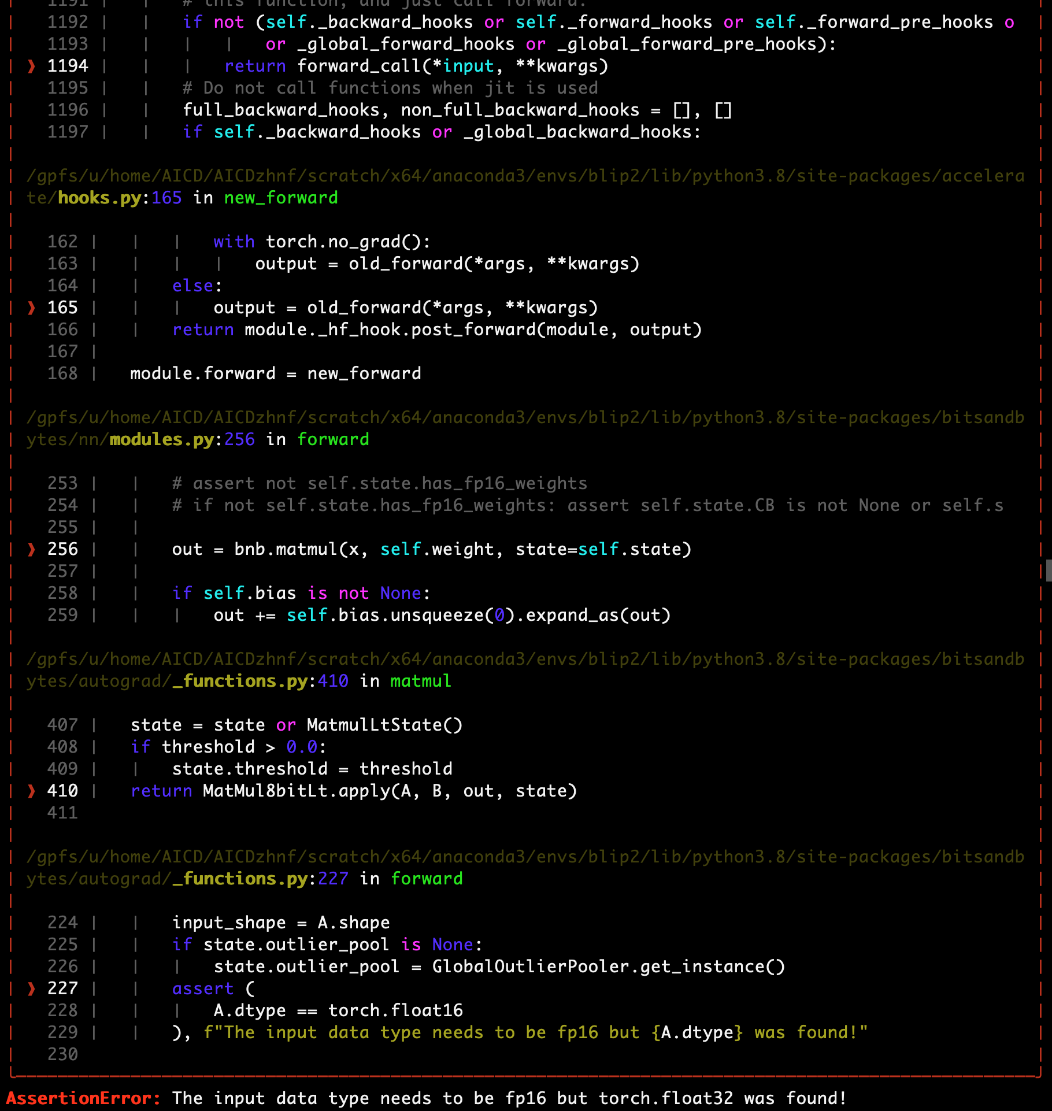
Task: Click line number 165 after hooks.py
Action: [x=167, y=198]
